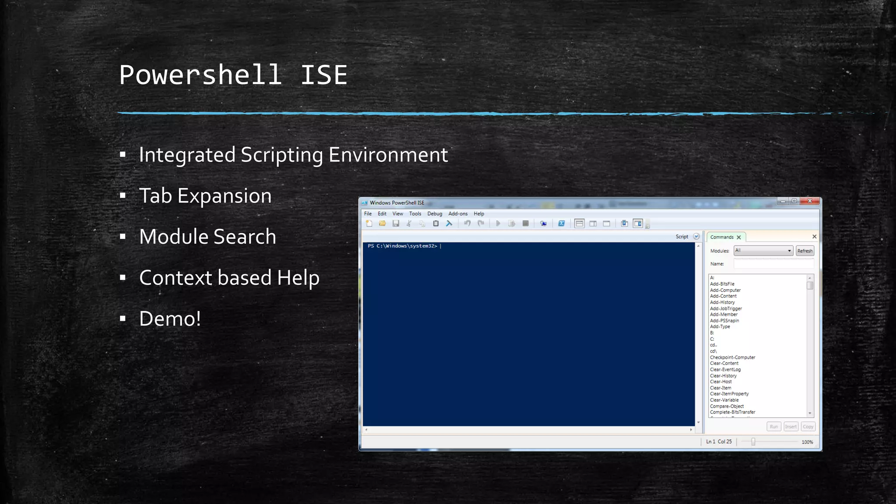
Task: Select Clear-Host in the command list
Action: [721, 382]
